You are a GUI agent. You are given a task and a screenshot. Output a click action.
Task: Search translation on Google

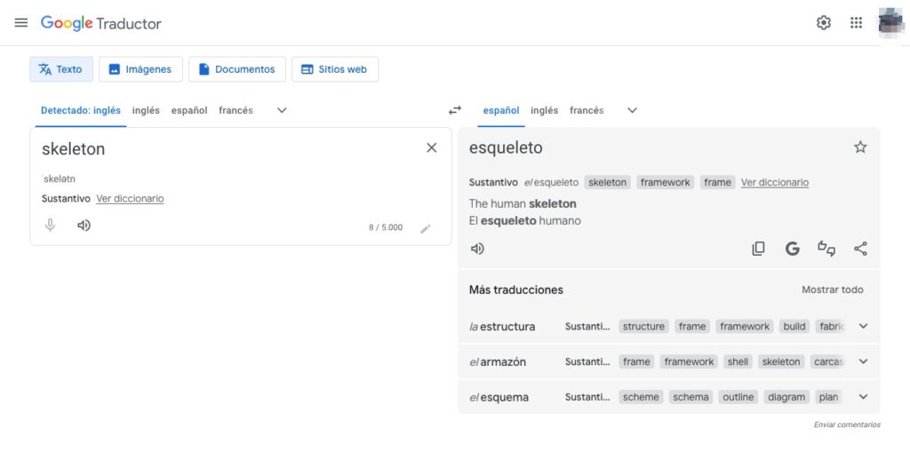pos(792,249)
